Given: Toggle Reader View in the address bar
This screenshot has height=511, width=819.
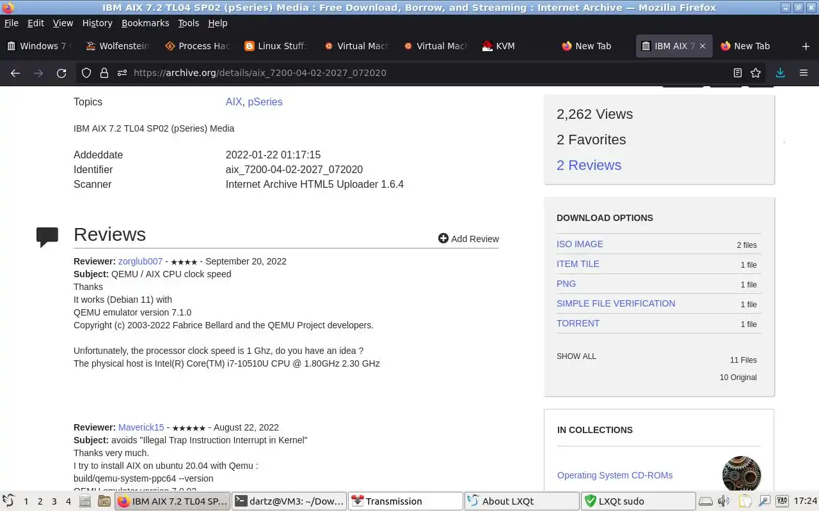Looking at the screenshot, I should tap(738, 73).
